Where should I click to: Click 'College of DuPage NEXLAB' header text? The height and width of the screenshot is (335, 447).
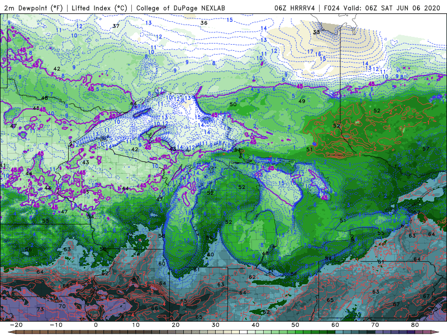coord(180,8)
